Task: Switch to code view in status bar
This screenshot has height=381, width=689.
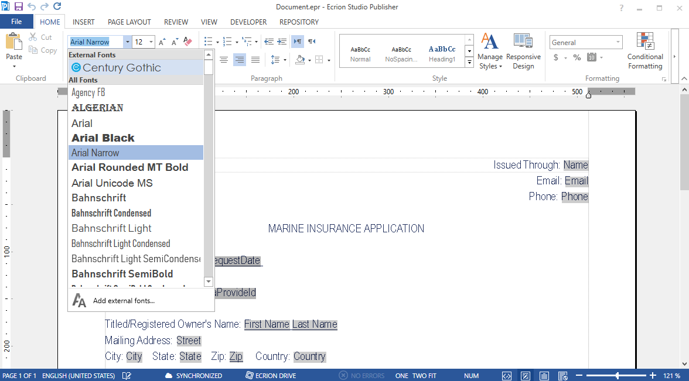Action: 507,375
